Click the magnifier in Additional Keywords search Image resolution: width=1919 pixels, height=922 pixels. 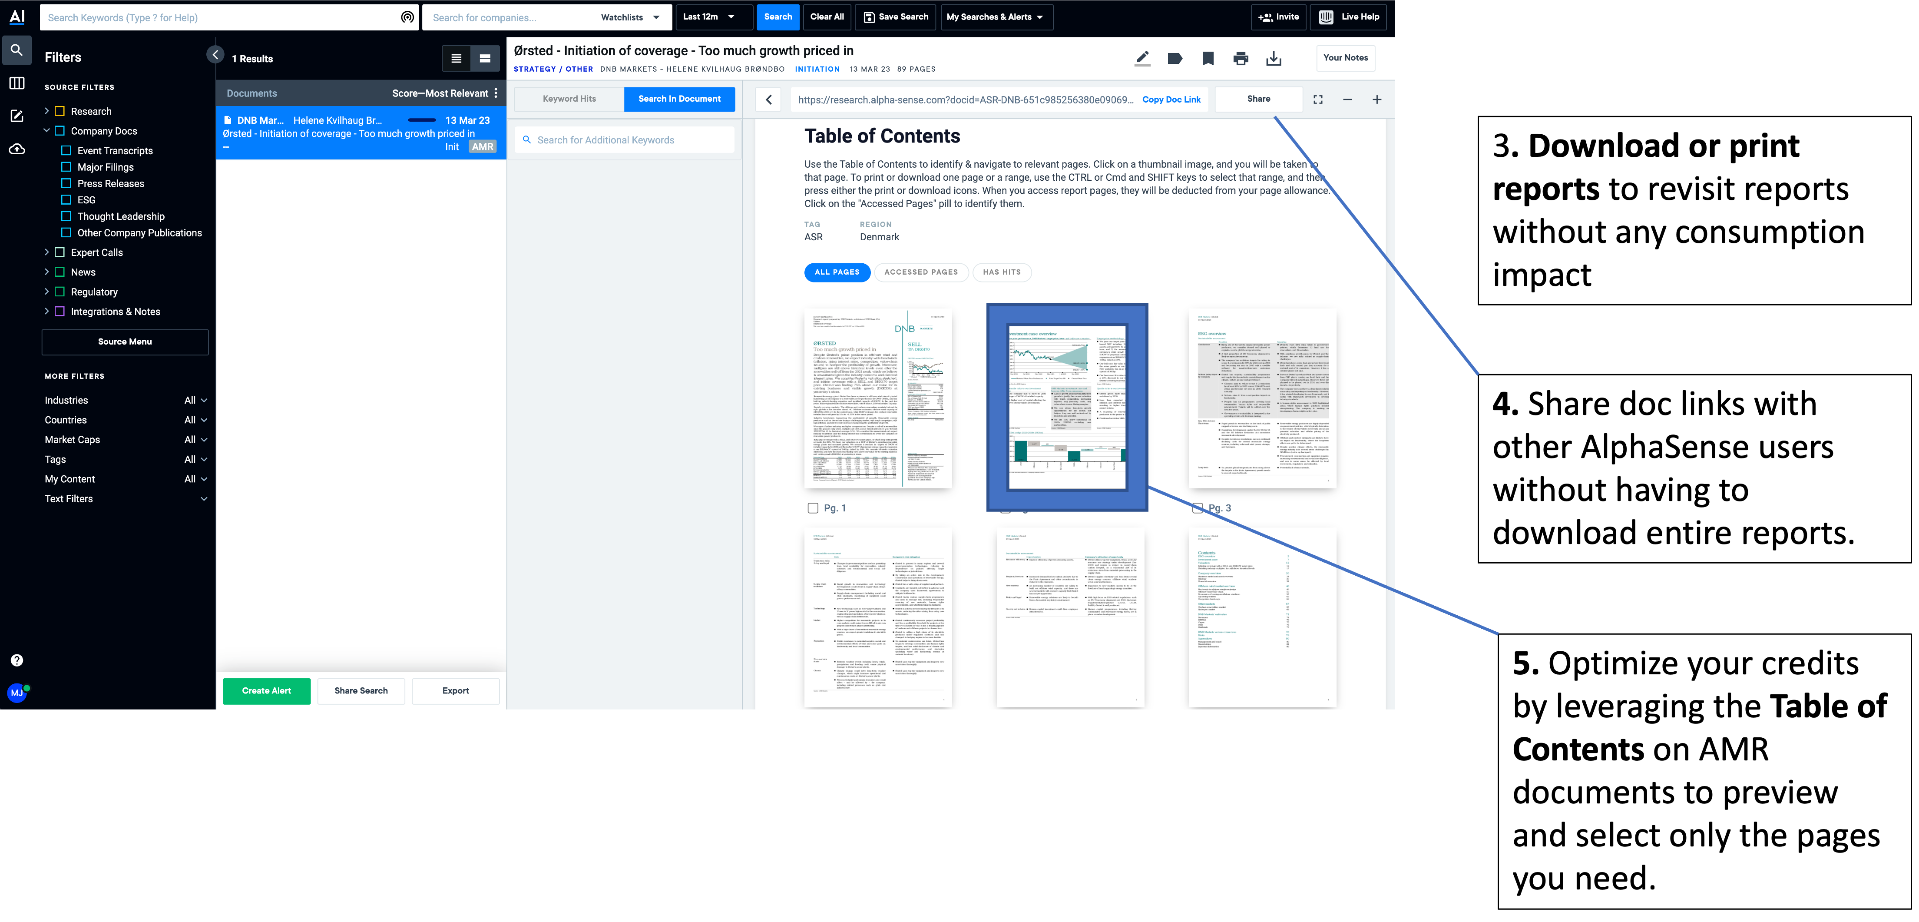pos(527,139)
